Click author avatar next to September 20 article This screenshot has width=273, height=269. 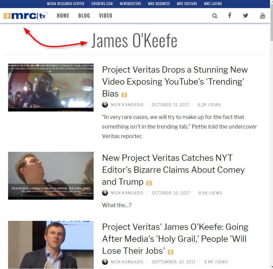(x=105, y=262)
